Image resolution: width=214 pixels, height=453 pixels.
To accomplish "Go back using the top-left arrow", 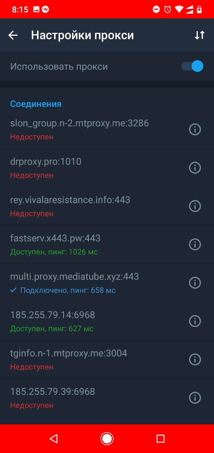I will (x=13, y=35).
